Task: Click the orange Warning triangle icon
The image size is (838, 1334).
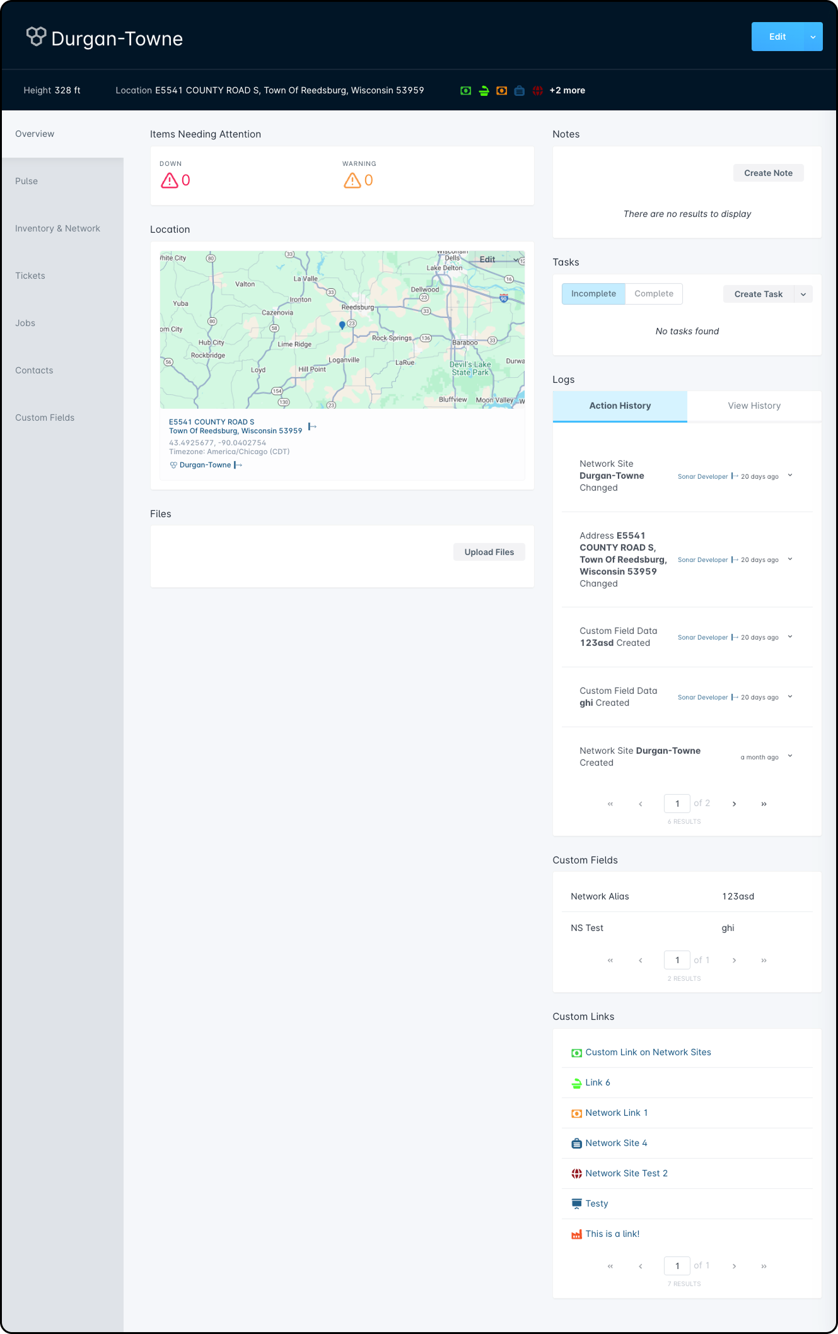Action: click(352, 181)
